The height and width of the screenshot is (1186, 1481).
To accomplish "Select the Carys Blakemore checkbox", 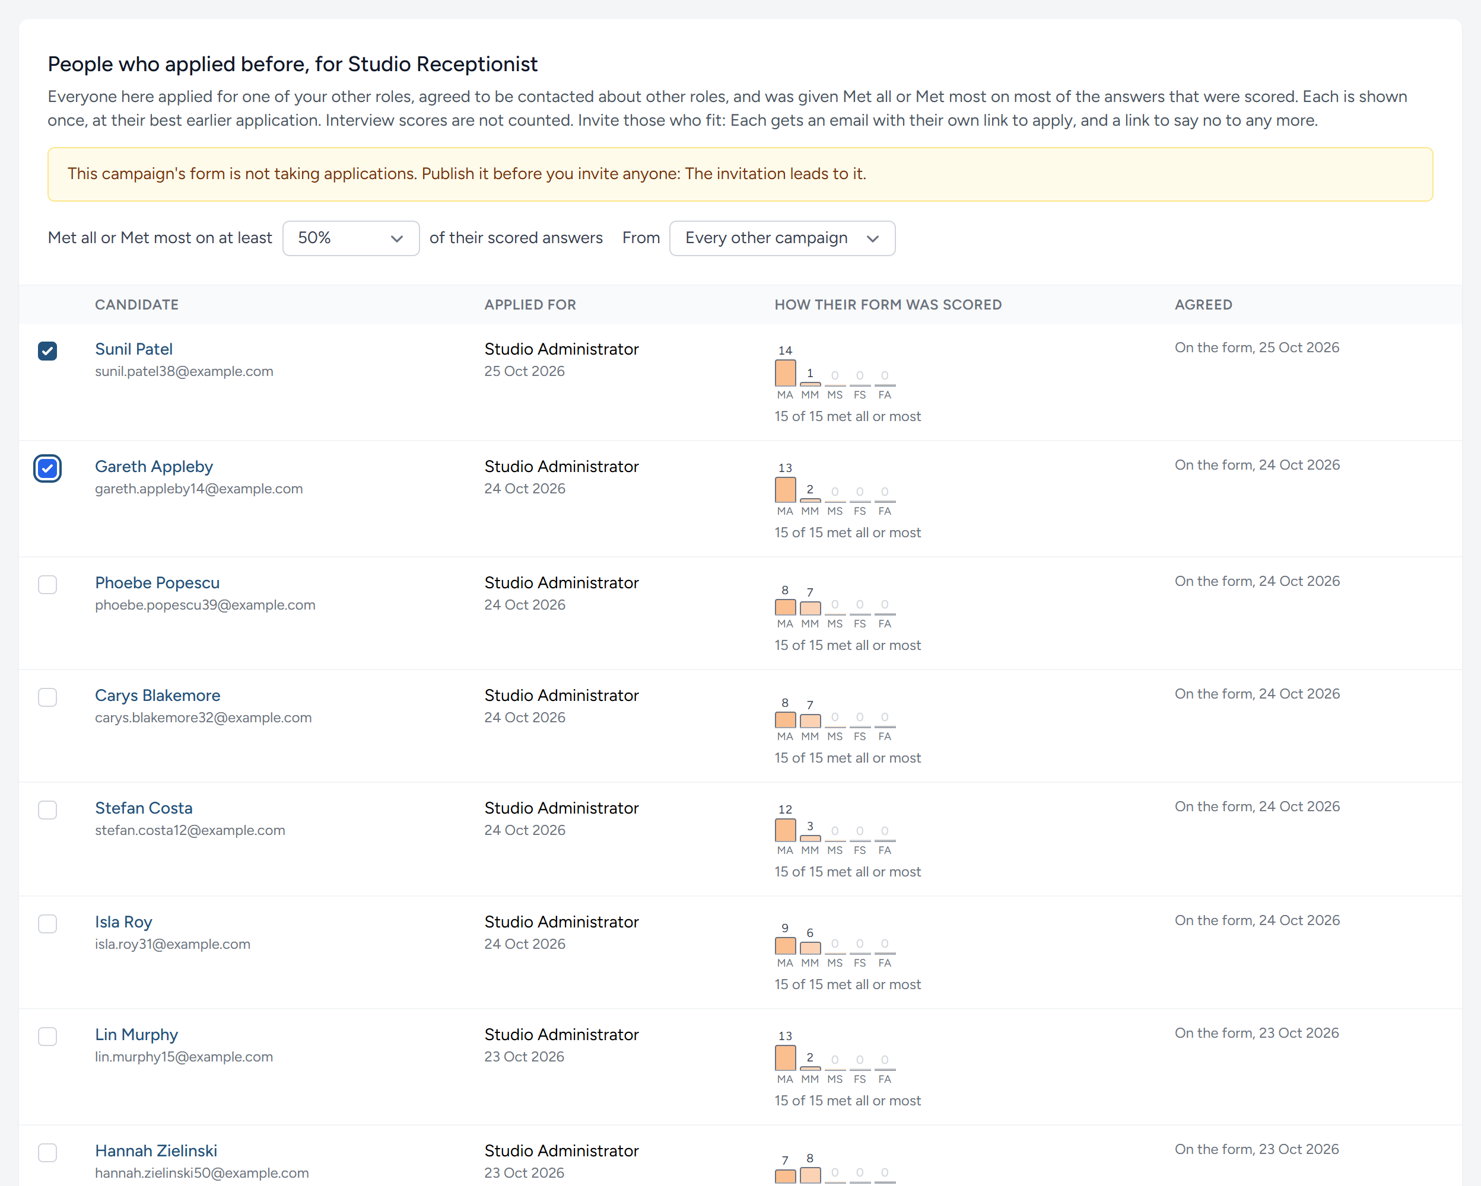I will tap(47, 697).
